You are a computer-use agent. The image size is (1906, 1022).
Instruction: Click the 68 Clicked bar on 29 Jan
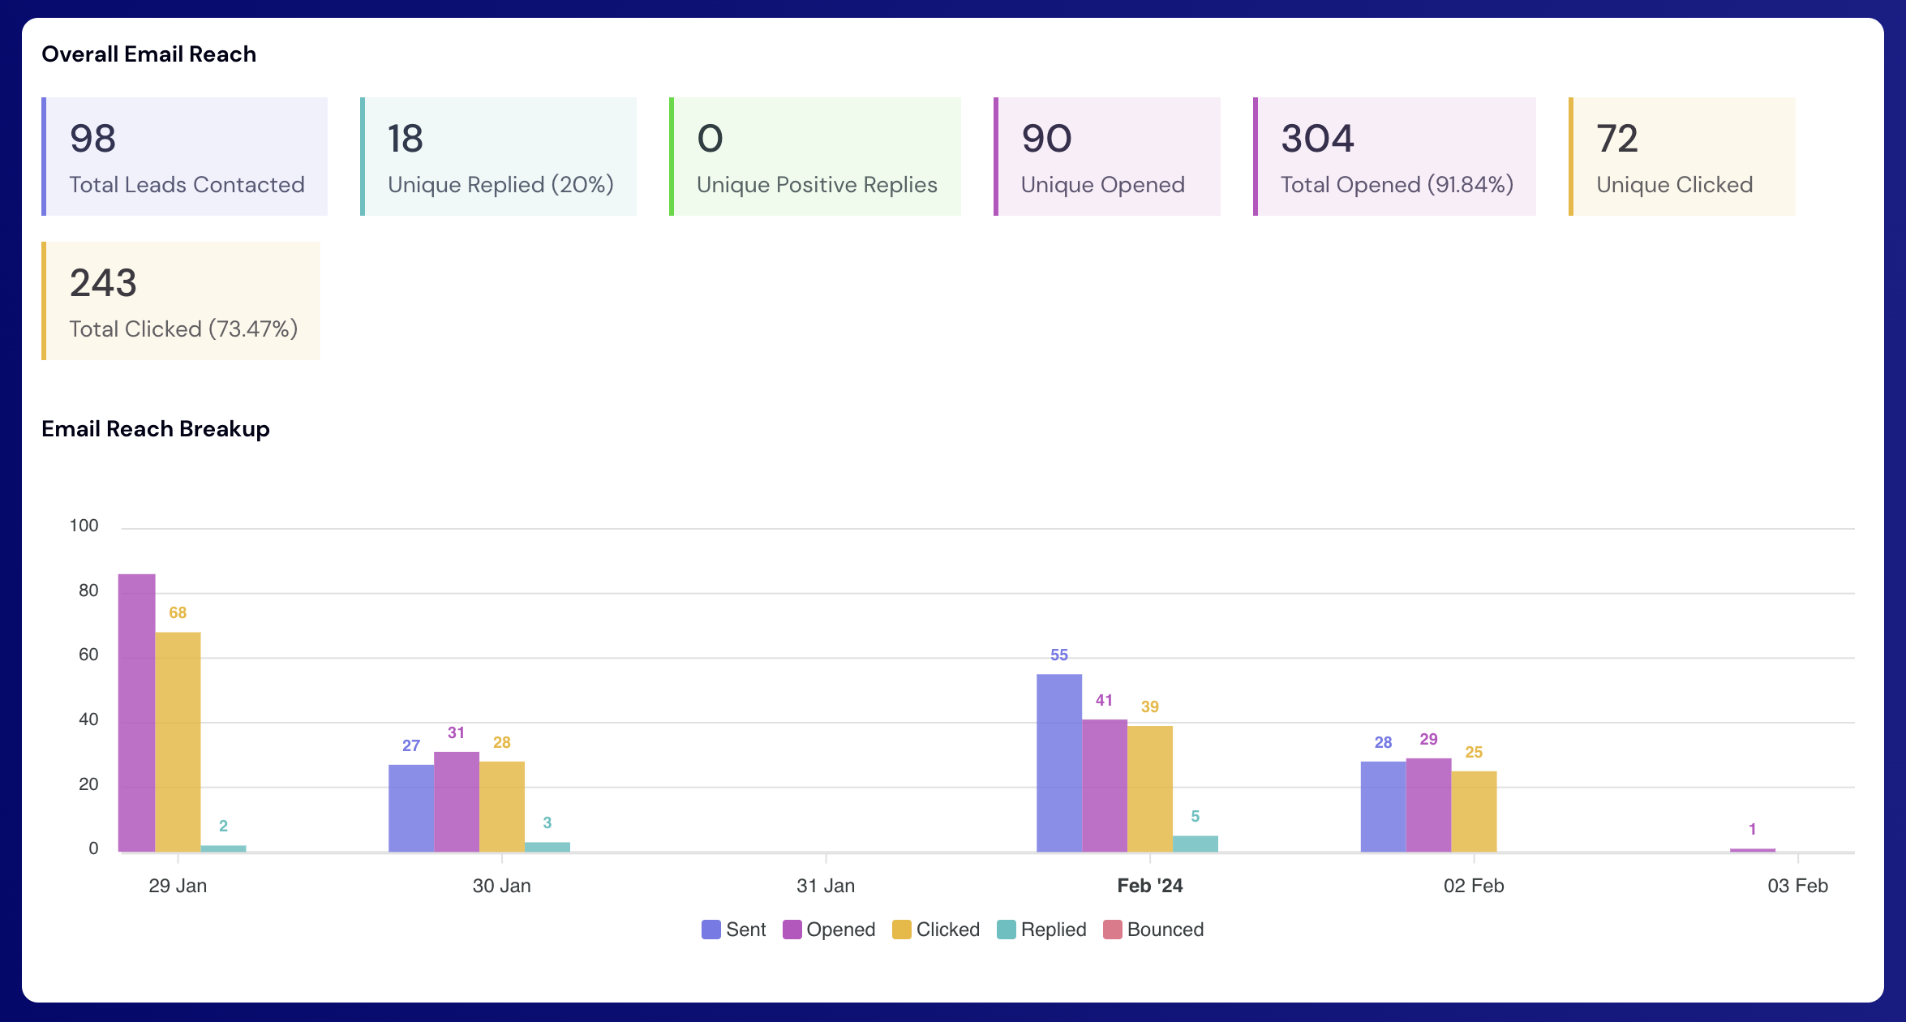pyautogui.click(x=178, y=742)
